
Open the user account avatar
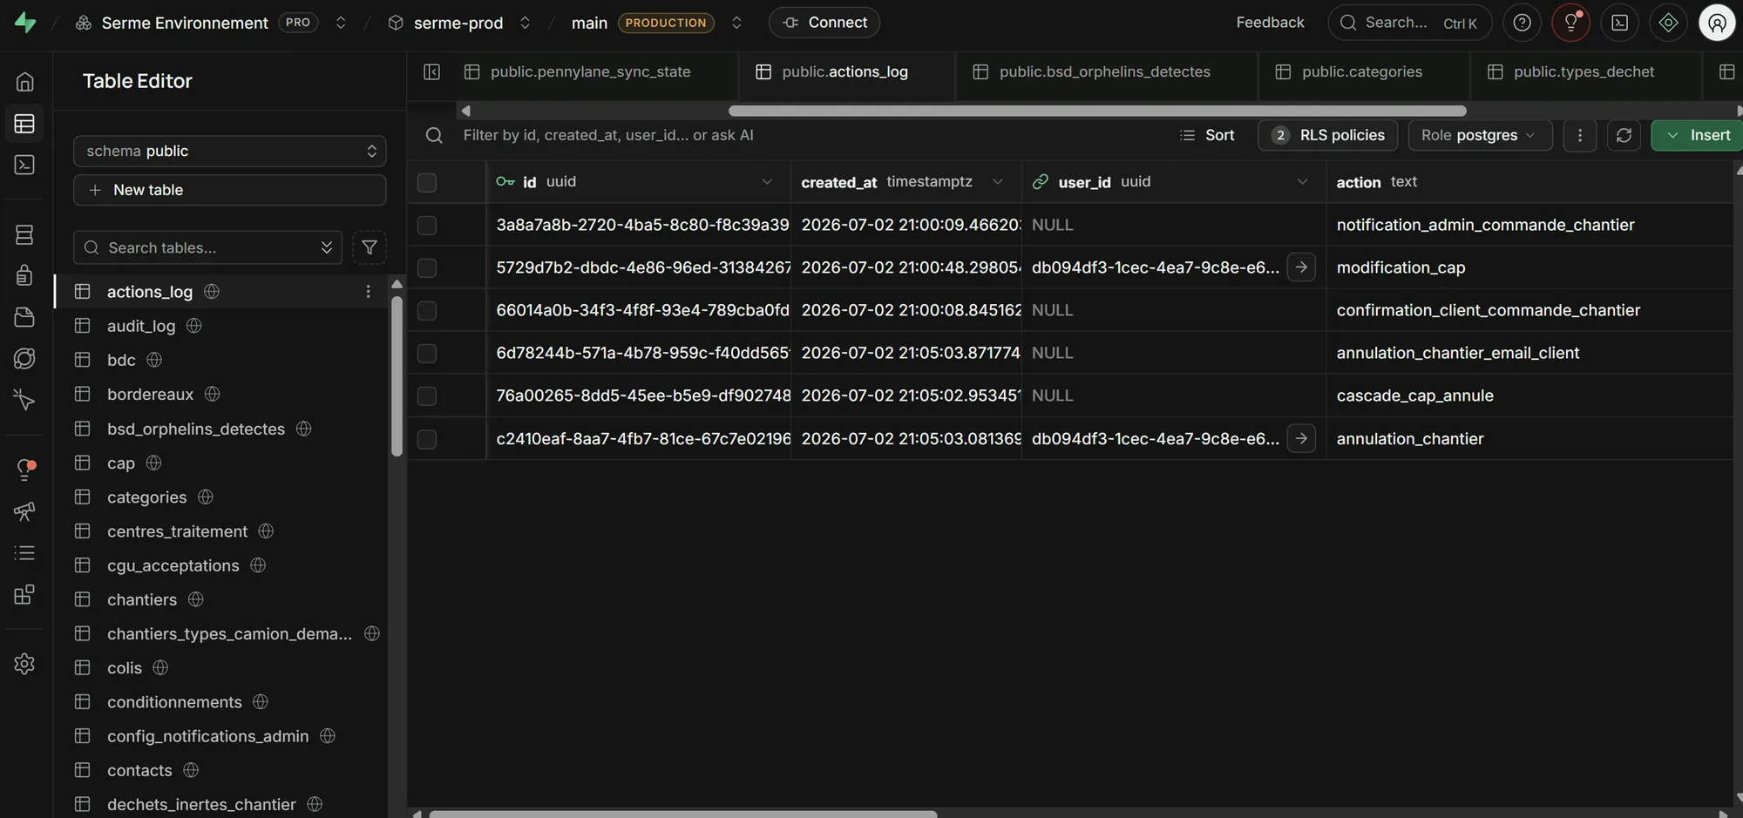click(x=1717, y=23)
